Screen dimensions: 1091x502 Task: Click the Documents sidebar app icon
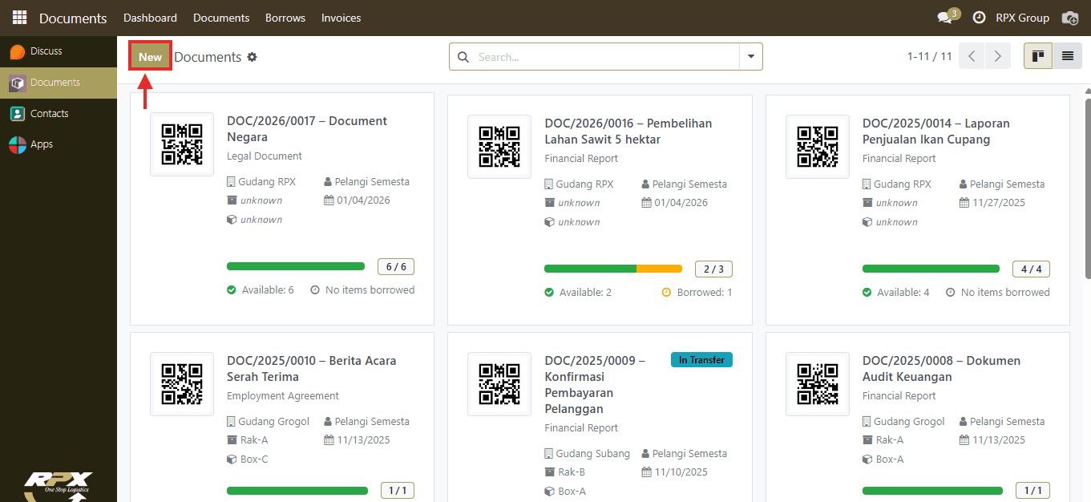pos(17,83)
